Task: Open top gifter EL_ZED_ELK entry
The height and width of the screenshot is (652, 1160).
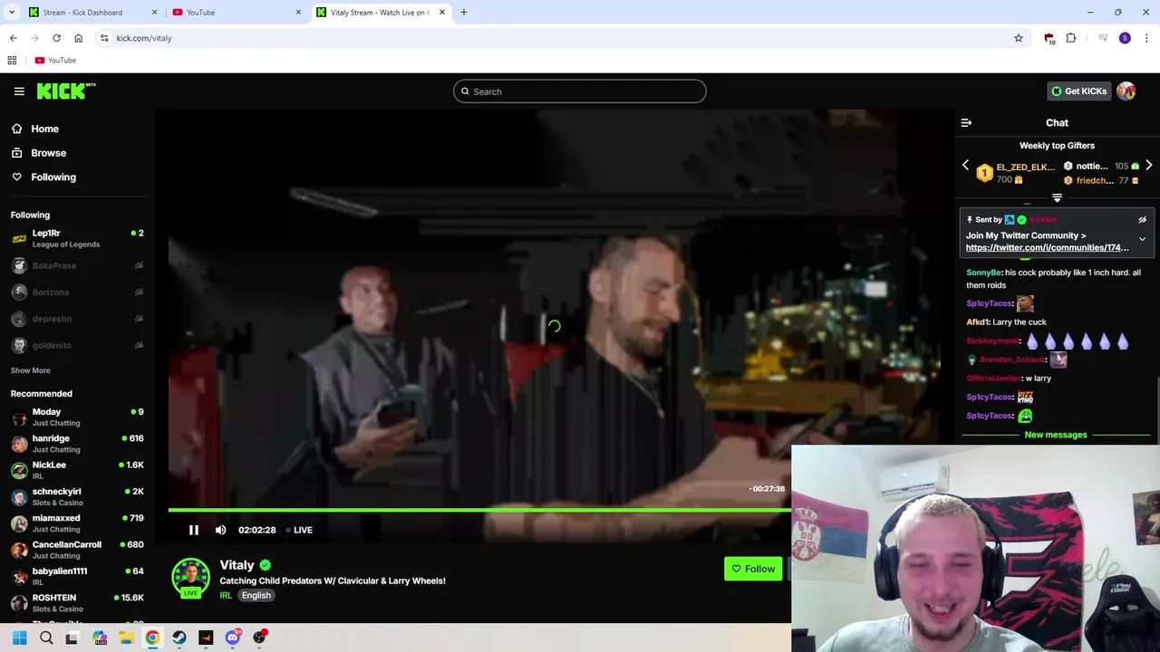Action: (x=1015, y=173)
